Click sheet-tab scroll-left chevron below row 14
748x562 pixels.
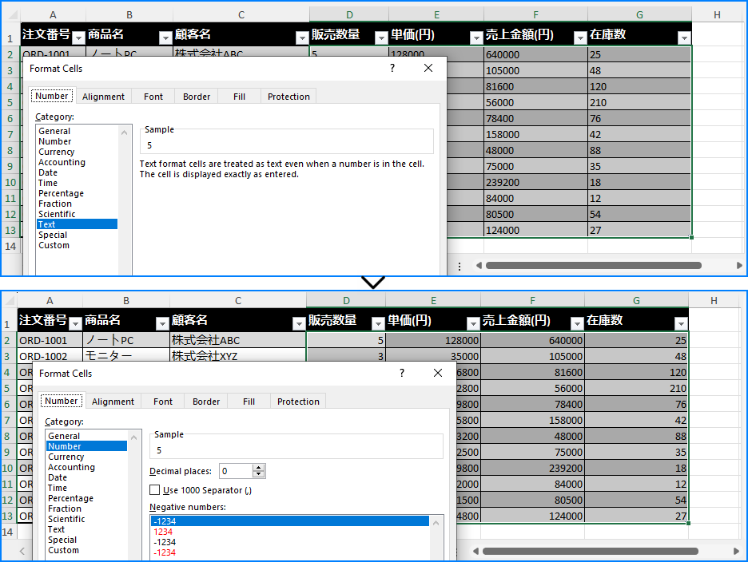coord(22,551)
